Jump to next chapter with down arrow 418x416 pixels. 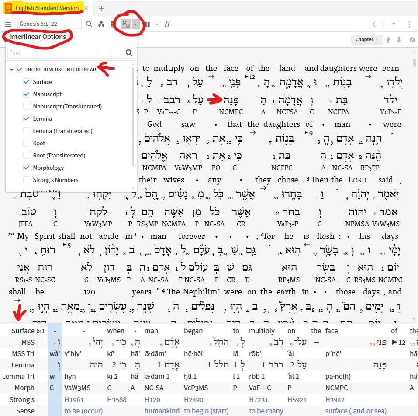399,40
